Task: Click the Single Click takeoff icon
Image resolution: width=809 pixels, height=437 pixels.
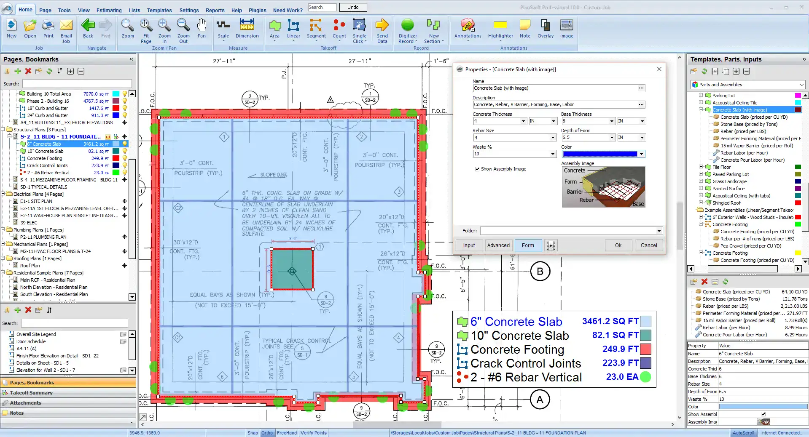Action: (360, 30)
